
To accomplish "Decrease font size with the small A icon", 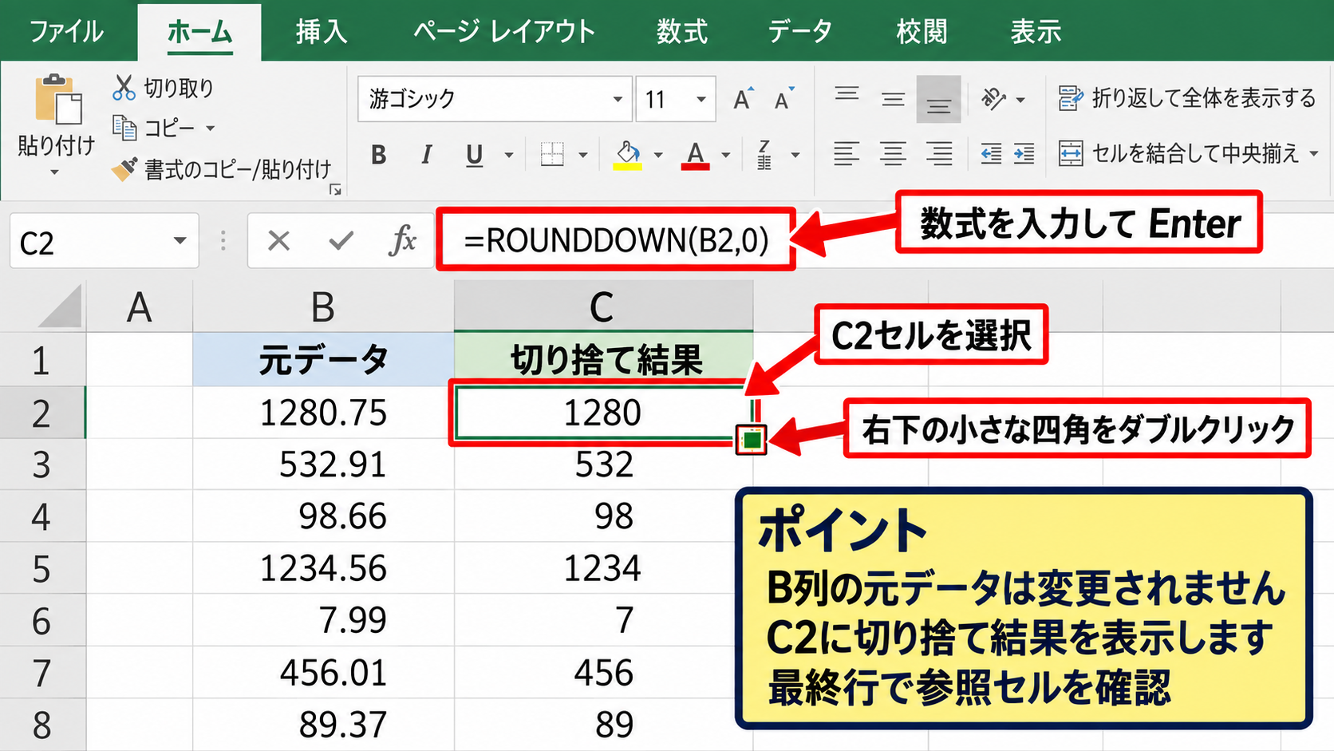I will click(785, 99).
